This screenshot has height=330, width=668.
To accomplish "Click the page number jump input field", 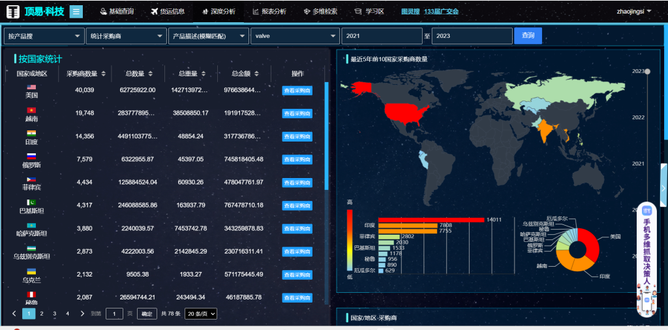I will click(x=114, y=314).
